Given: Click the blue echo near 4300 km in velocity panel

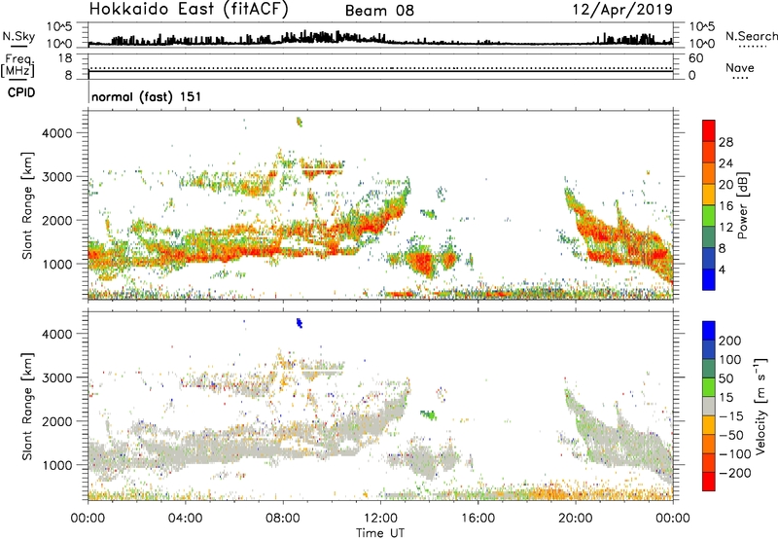Looking at the screenshot, I should pyautogui.click(x=300, y=323).
